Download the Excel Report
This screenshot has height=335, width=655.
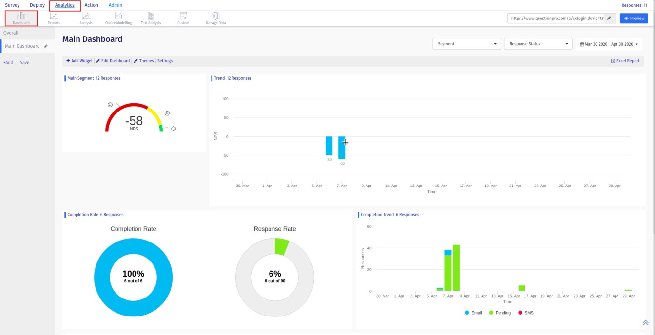(x=625, y=61)
